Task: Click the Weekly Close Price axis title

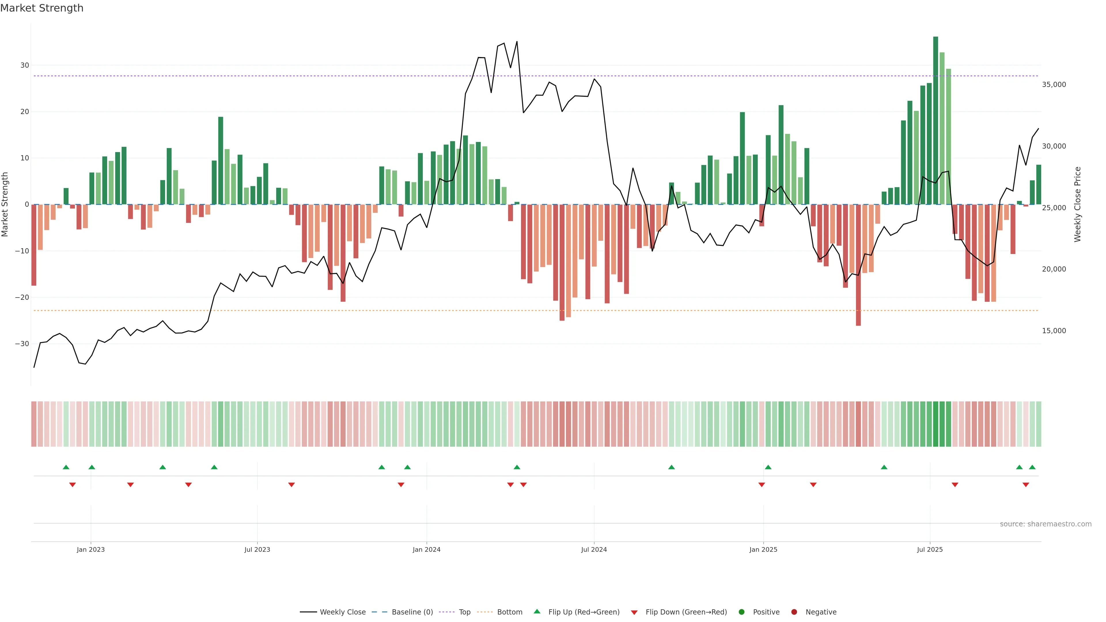Action: 1078,204
